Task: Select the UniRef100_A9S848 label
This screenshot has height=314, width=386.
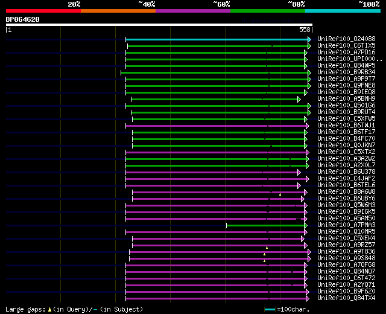Action: (x=346, y=258)
